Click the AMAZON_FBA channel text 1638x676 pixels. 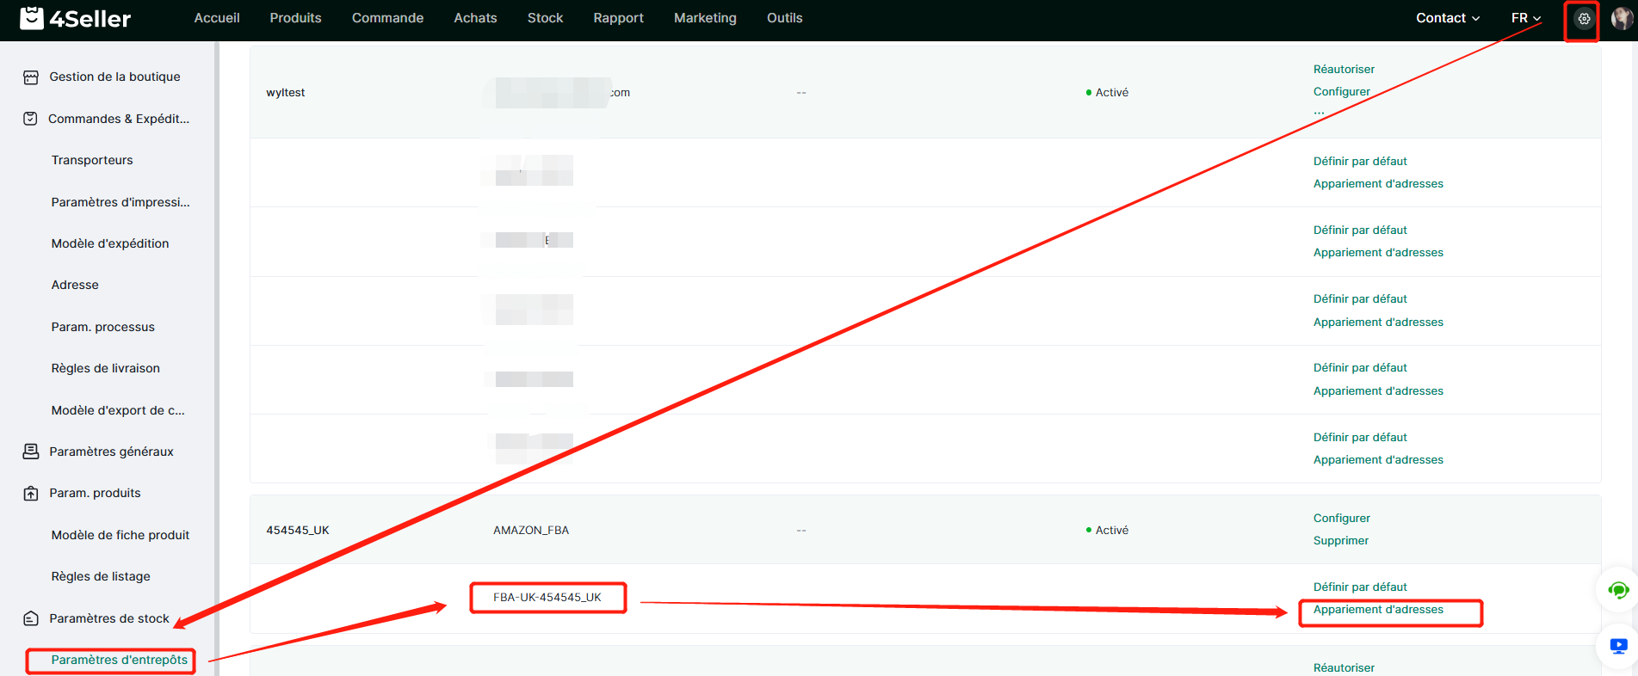531,530
